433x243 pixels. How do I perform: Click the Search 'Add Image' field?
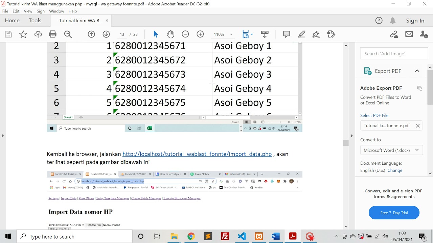(394, 54)
